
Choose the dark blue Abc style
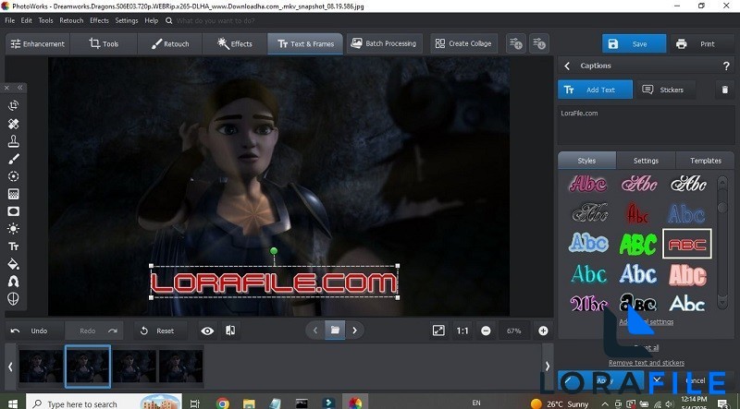click(x=686, y=214)
